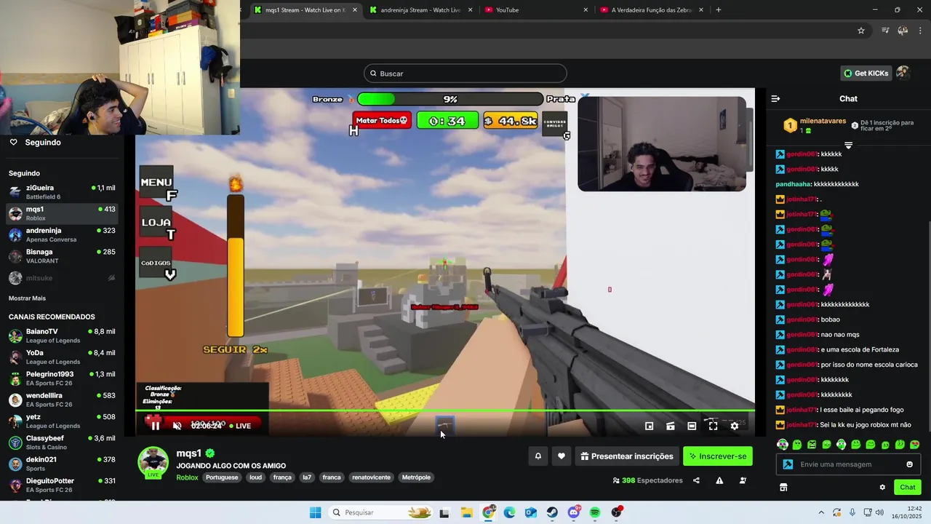Screen dimensions: 931x524
Task: Expand Mostrar Mais in following list
Action: 27,298
